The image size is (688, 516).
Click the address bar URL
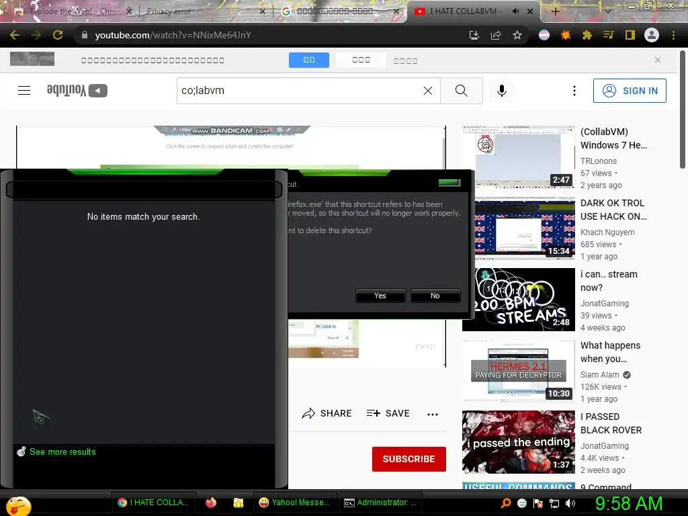[x=173, y=35]
